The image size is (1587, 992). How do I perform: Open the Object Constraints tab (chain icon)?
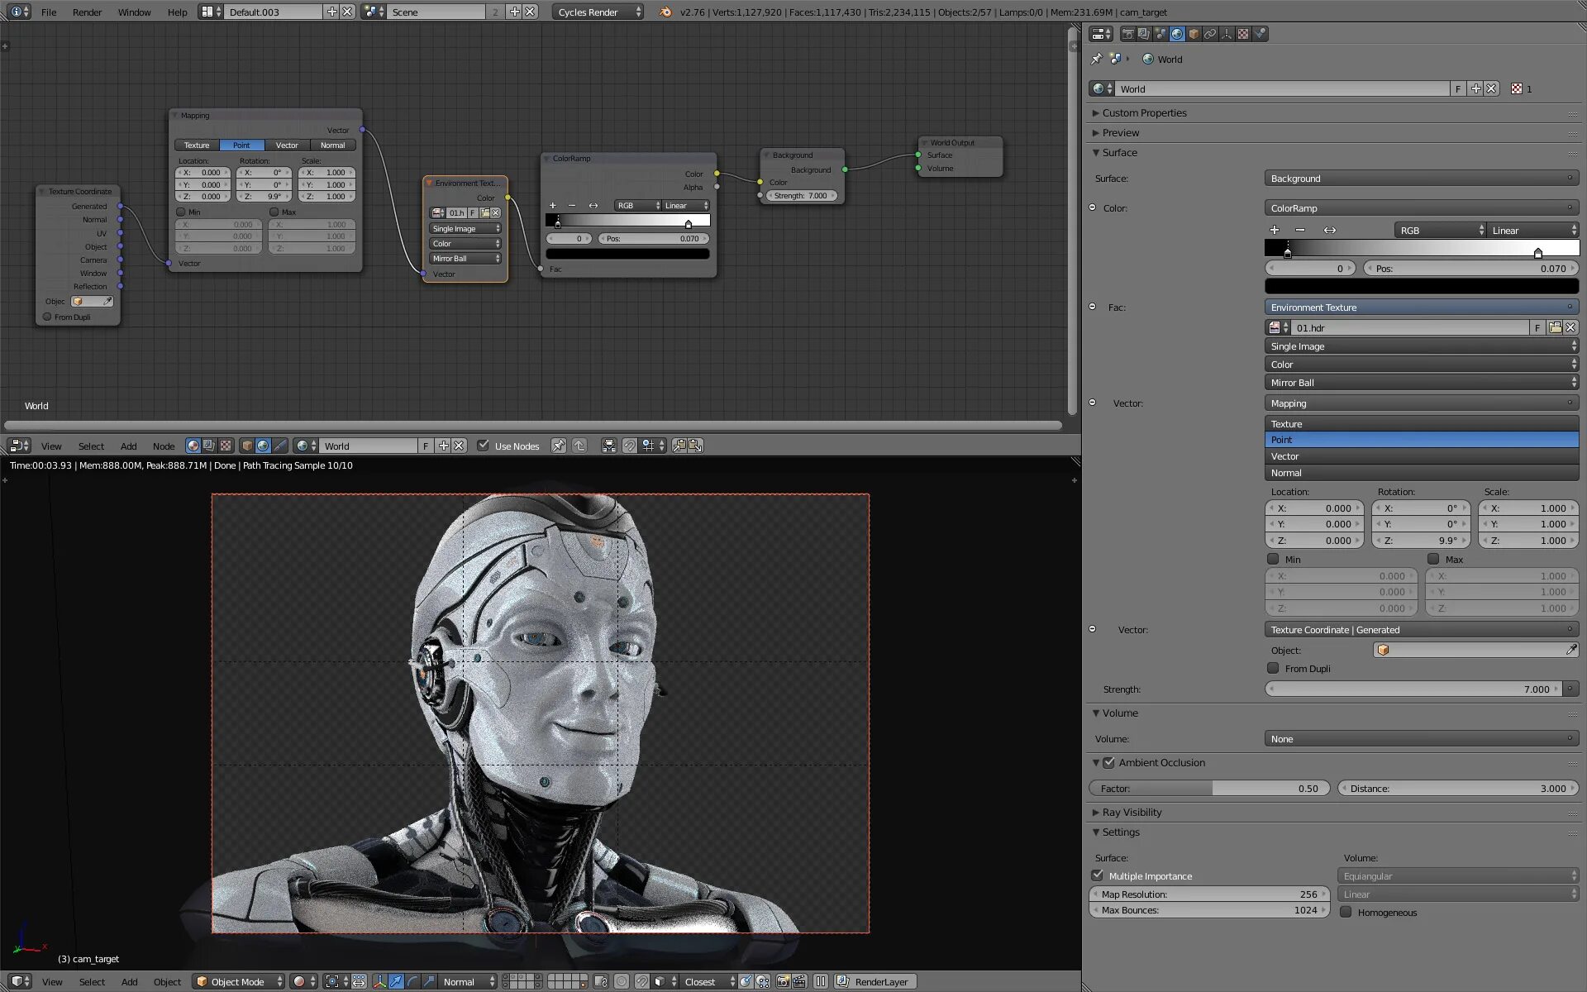coord(1210,34)
